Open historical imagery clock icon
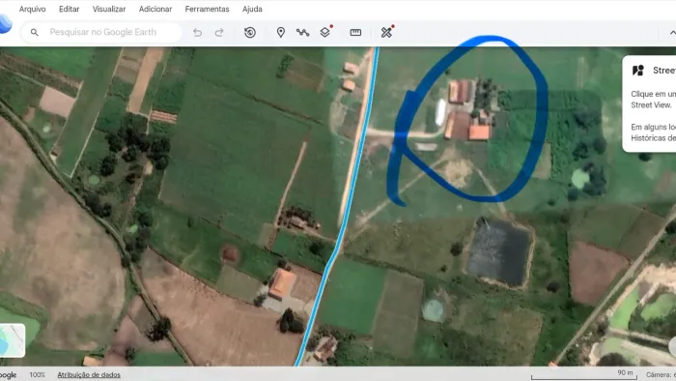The height and width of the screenshot is (381, 676). tap(250, 32)
